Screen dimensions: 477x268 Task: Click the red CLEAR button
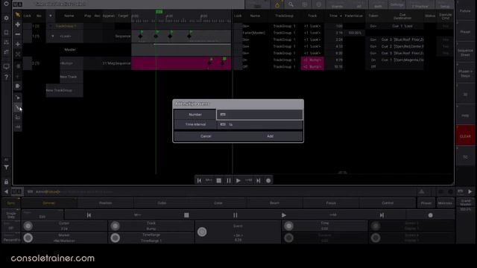(465, 136)
